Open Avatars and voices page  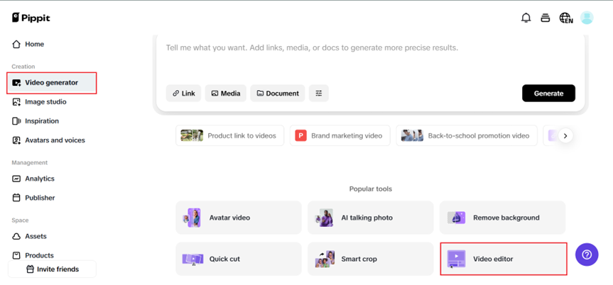[x=55, y=140]
